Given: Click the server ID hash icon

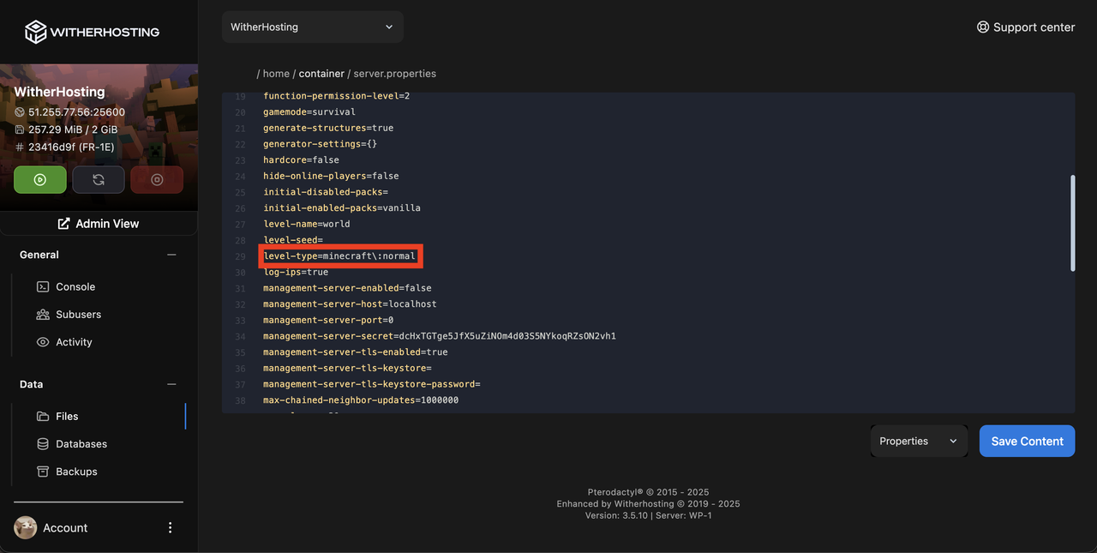Looking at the screenshot, I should click(x=20, y=147).
